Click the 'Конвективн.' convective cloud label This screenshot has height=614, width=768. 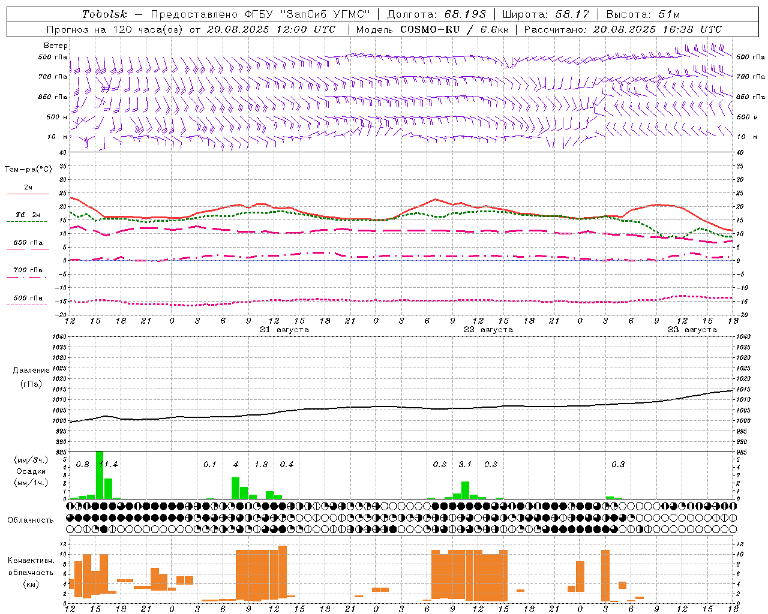(31, 560)
